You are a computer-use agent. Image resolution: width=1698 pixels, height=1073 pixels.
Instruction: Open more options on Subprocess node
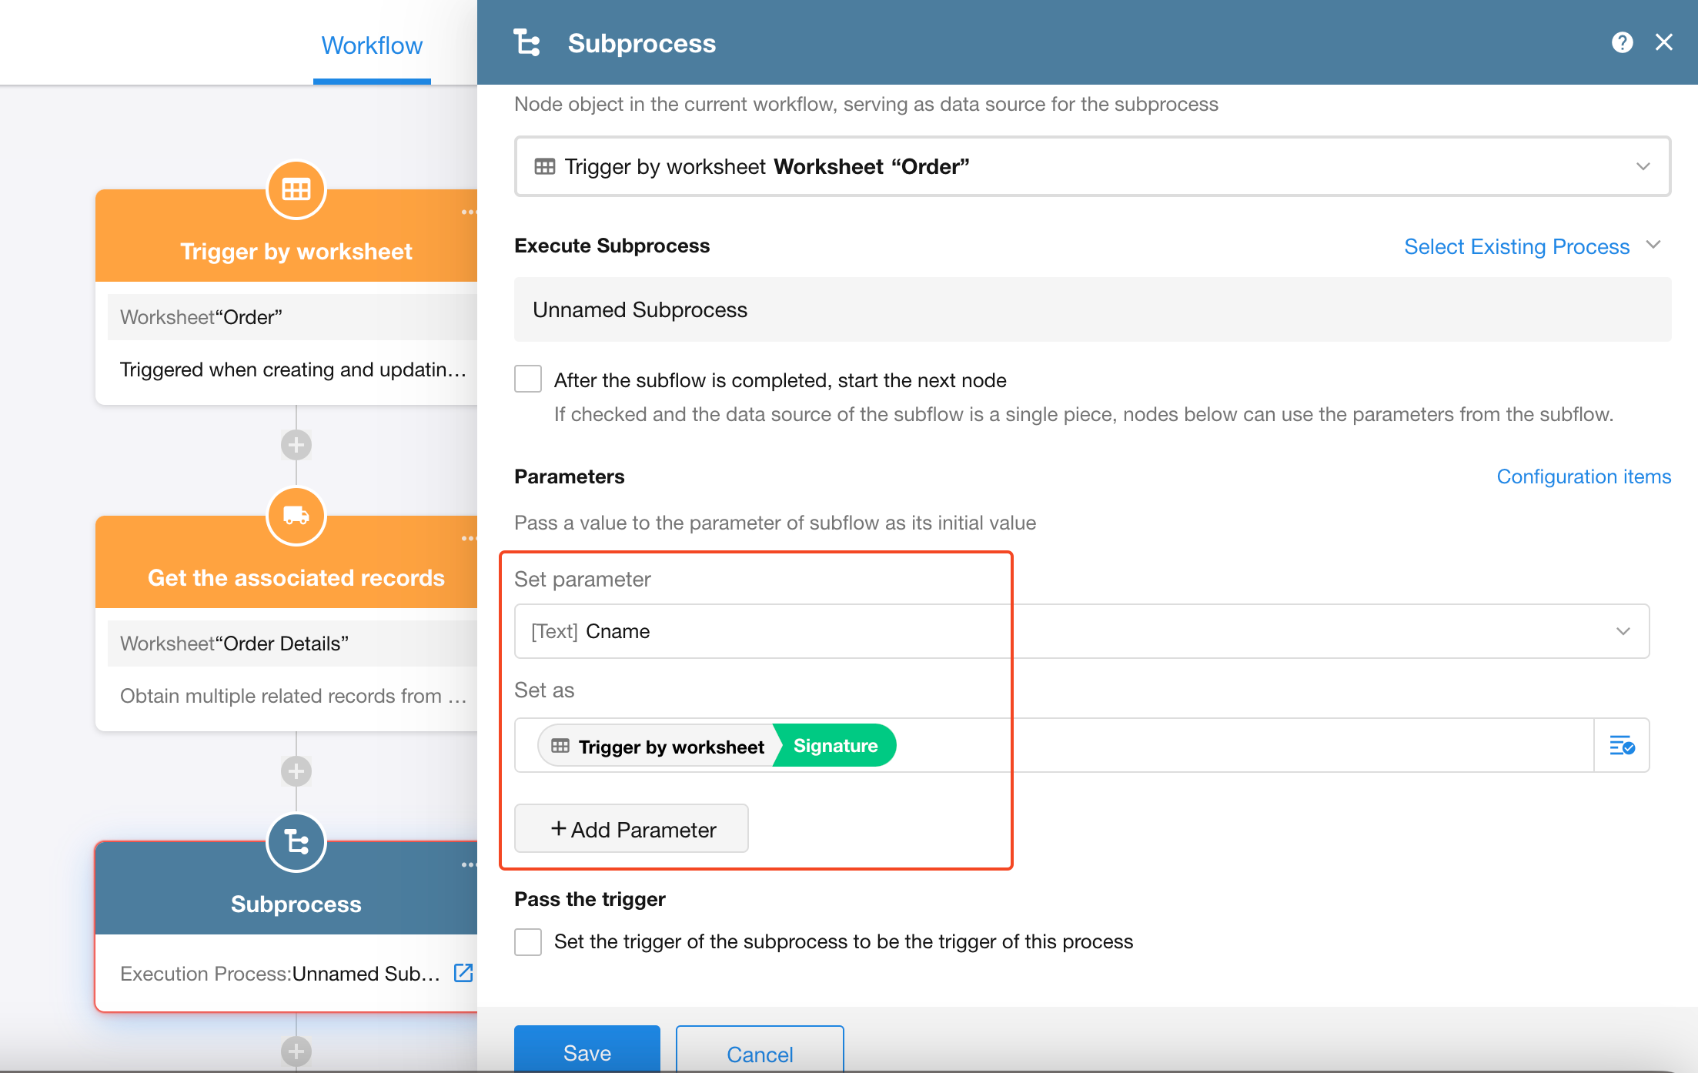pos(468,865)
